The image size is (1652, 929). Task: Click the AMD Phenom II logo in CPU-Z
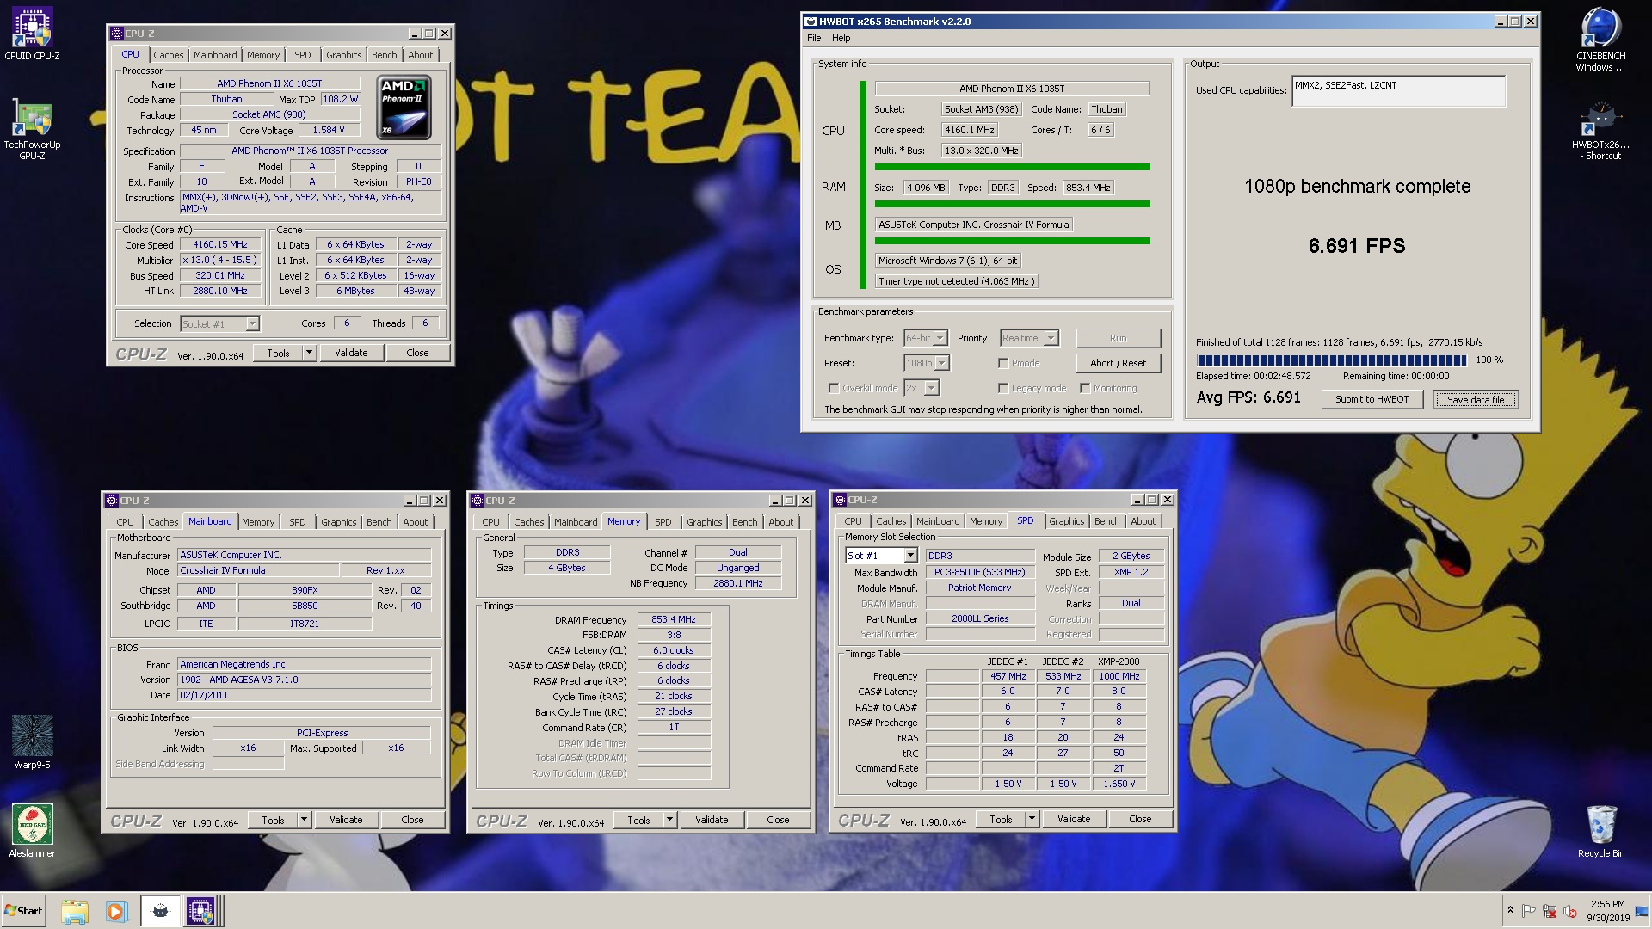coord(404,108)
